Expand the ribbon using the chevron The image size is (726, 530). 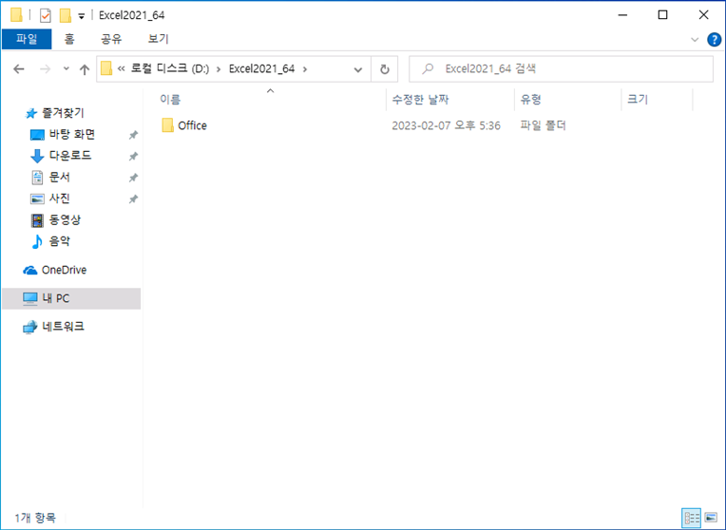click(695, 40)
